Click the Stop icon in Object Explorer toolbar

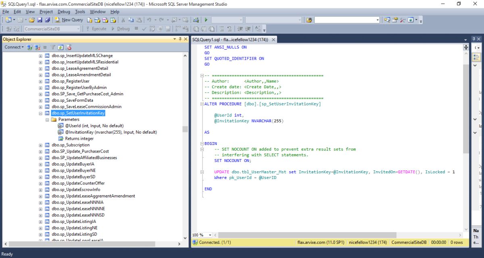coord(45,47)
